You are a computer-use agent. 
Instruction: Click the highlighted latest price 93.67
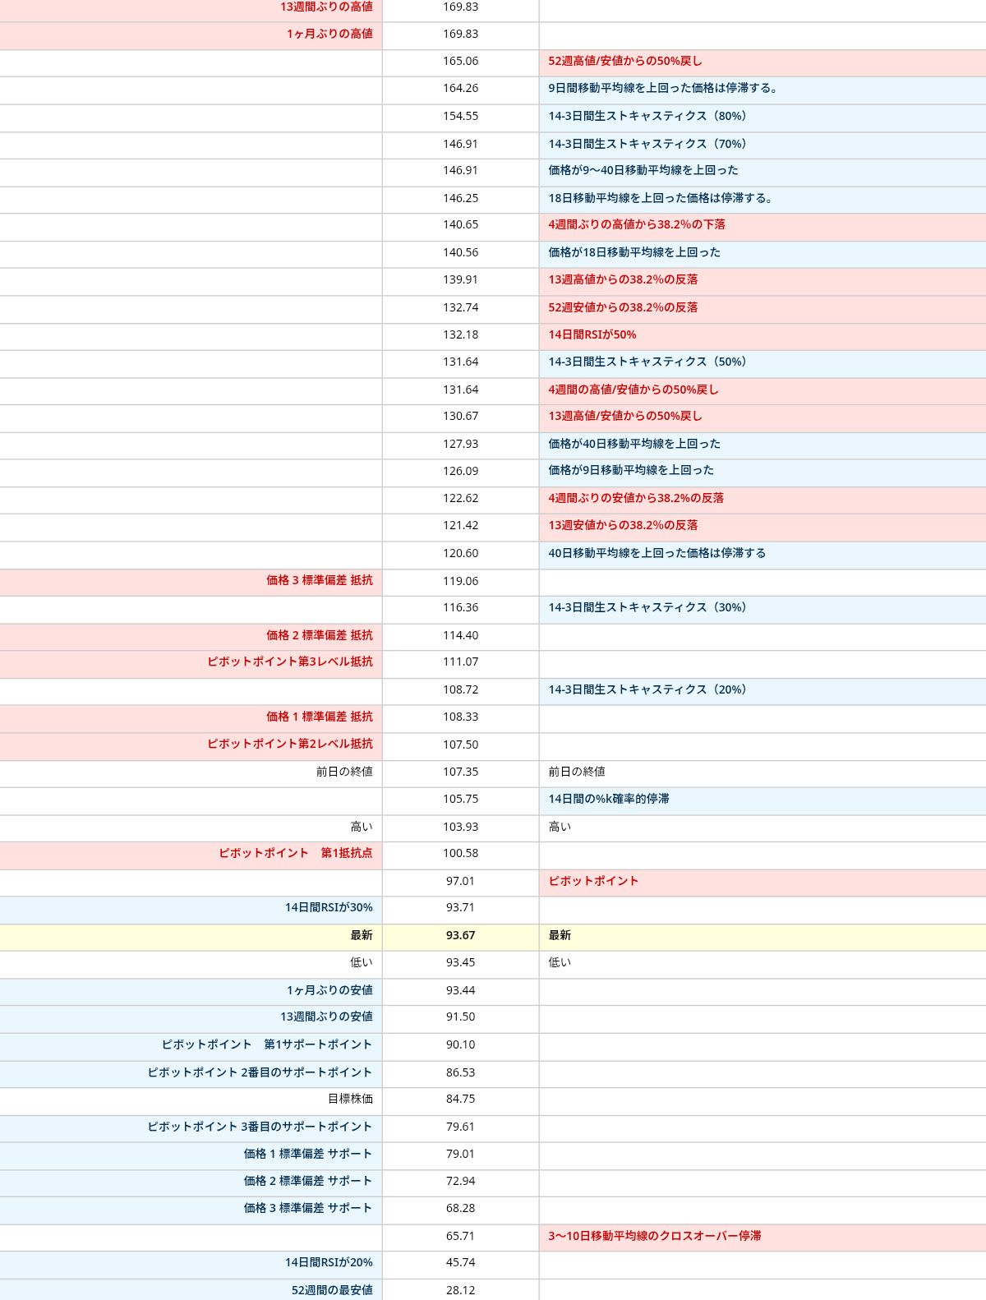click(x=460, y=935)
